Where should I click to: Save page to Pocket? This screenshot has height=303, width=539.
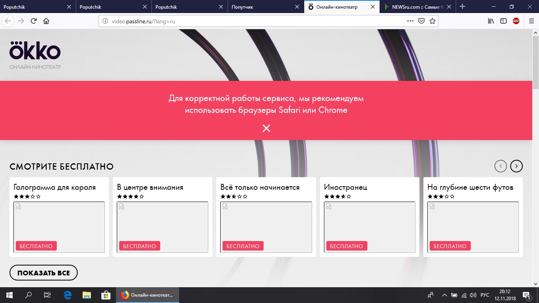pyautogui.click(x=421, y=21)
